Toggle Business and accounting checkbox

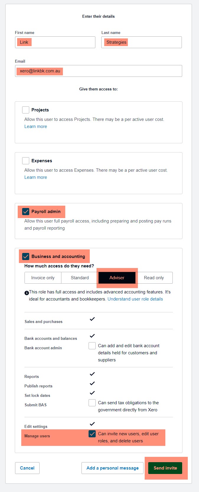(x=26, y=256)
